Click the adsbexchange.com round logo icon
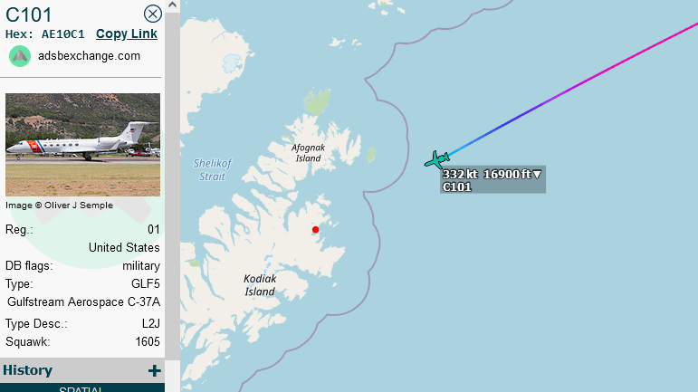698x392 pixels. [20, 56]
